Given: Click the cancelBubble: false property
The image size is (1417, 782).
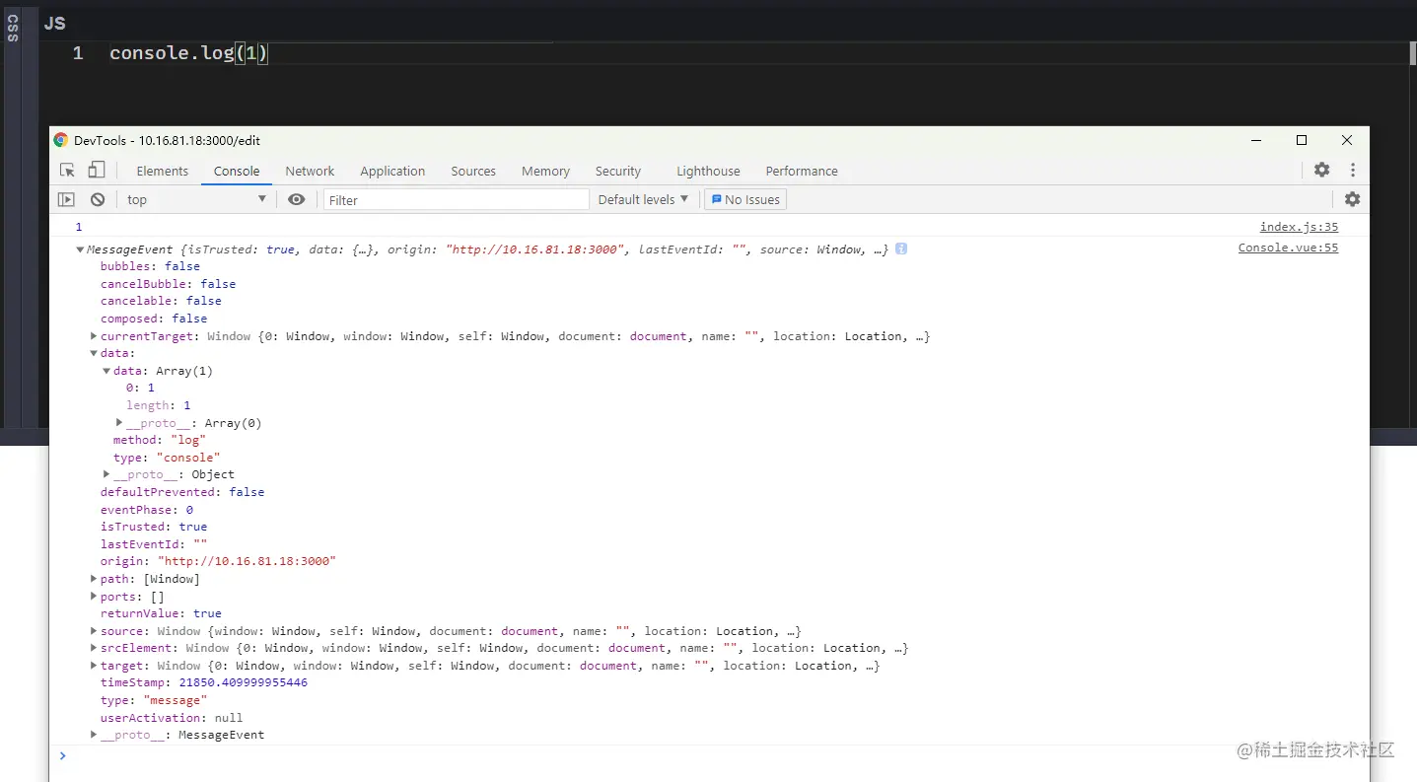Looking at the screenshot, I should (168, 284).
